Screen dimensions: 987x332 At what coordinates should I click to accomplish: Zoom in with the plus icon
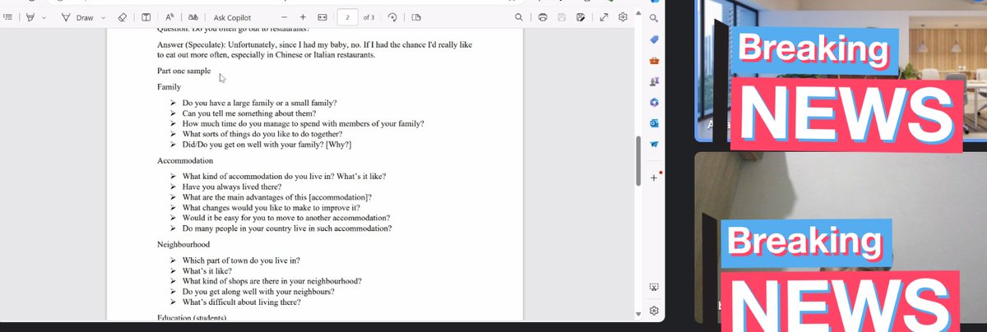(x=303, y=16)
